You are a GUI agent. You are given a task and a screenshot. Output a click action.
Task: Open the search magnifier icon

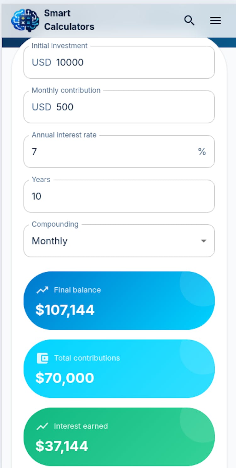coord(189,20)
